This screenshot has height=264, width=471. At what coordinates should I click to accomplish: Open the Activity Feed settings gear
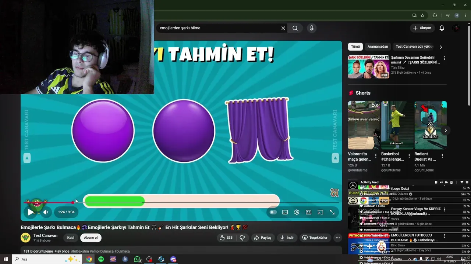click(467, 182)
